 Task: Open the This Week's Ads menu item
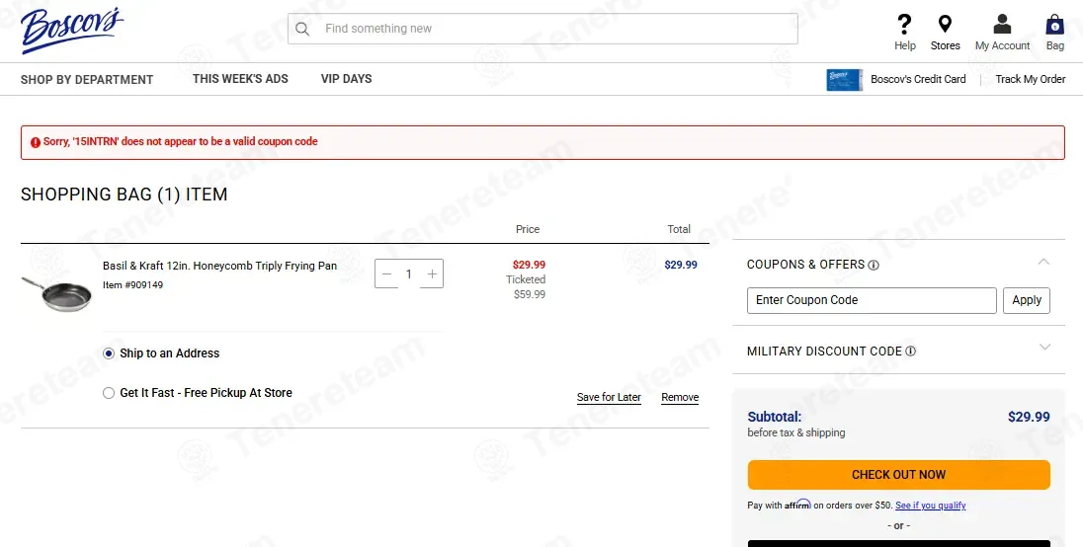click(x=240, y=79)
